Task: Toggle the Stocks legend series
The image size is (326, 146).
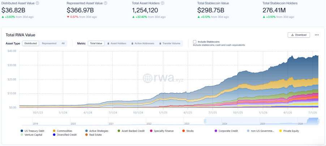Action: [x=188, y=131]
